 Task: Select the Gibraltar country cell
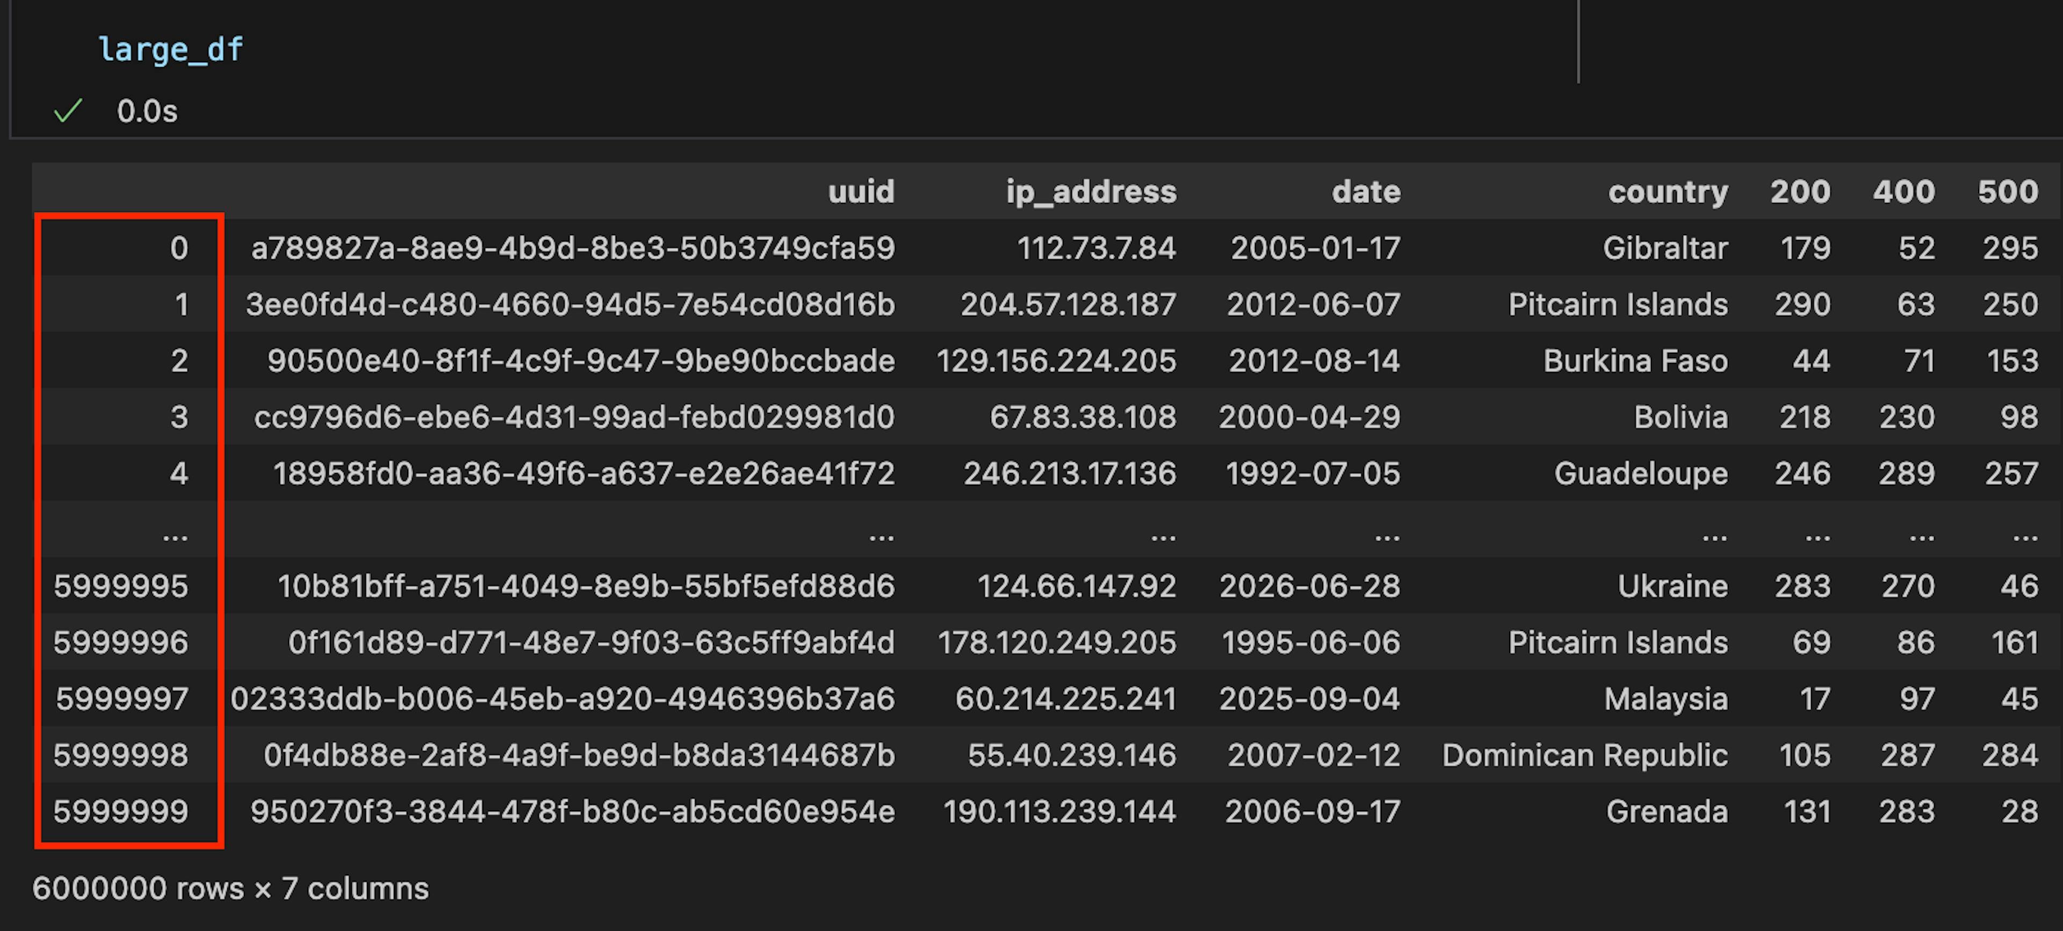point(1665,248)
